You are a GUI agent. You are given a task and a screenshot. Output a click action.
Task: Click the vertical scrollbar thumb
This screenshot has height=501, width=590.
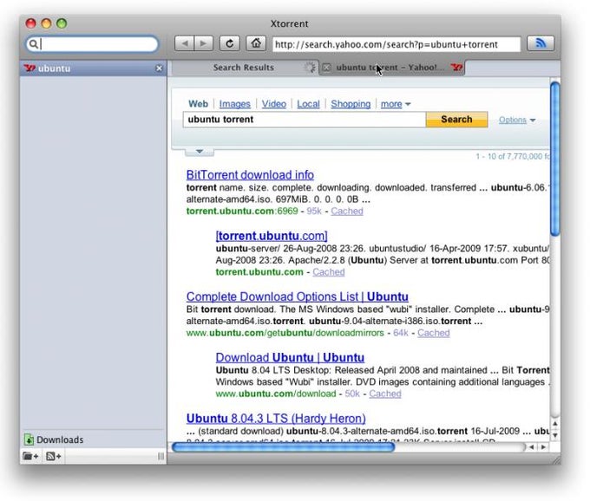point(555,159)
